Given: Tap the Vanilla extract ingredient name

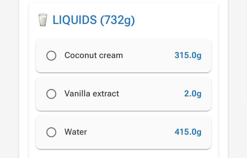Looking at the screenshot, I should 91,94.
